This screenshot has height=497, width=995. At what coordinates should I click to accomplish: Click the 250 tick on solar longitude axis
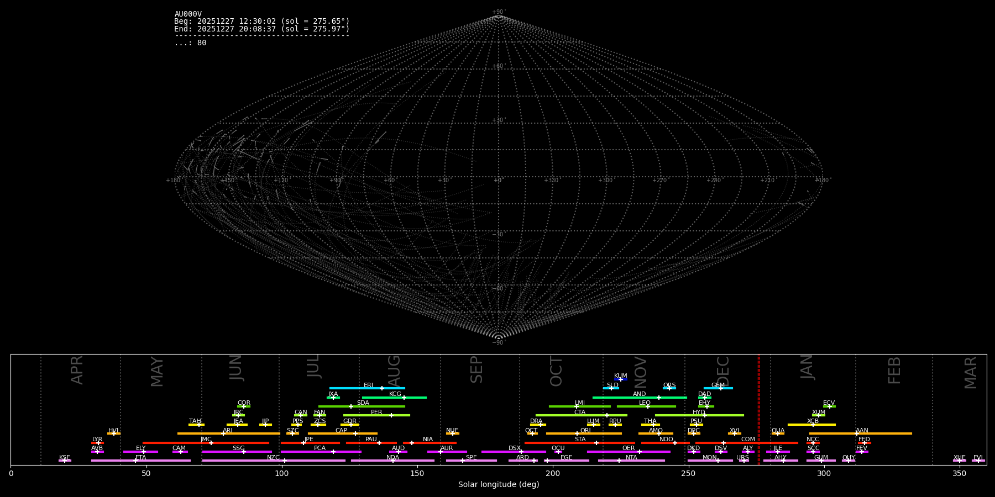[x=688, y=473]
